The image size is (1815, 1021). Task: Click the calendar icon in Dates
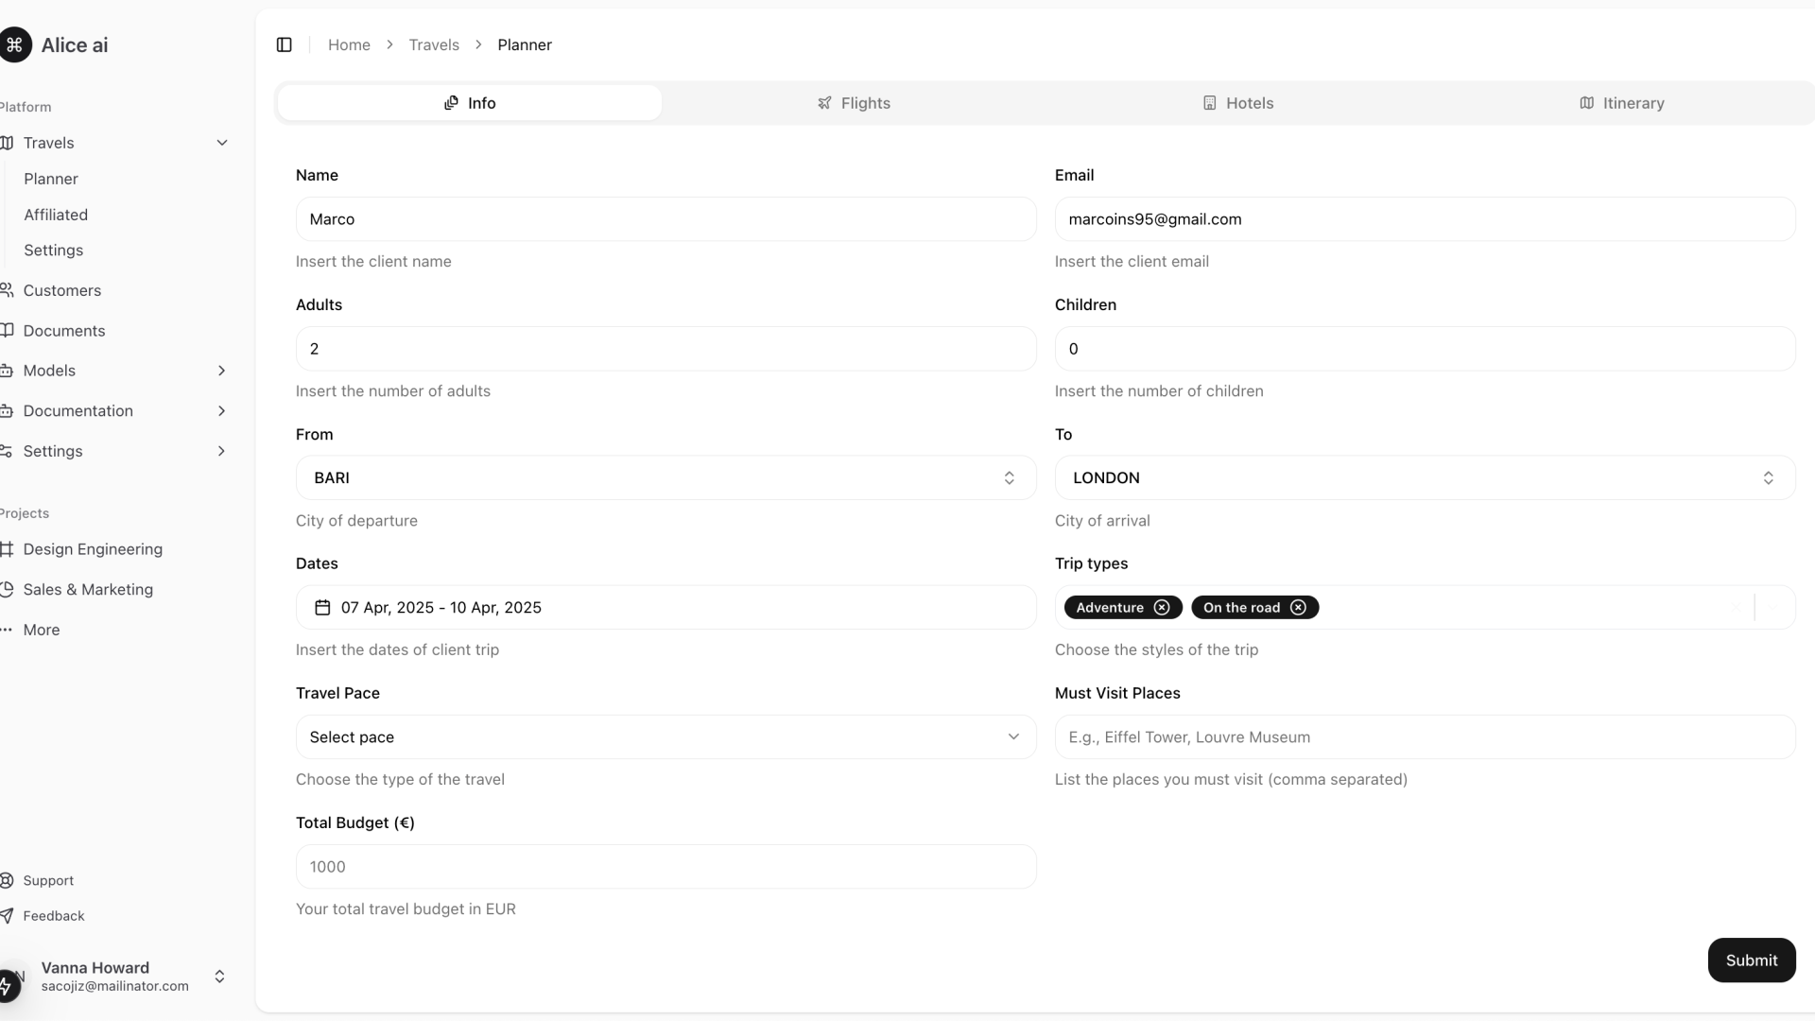click(322, 608)
